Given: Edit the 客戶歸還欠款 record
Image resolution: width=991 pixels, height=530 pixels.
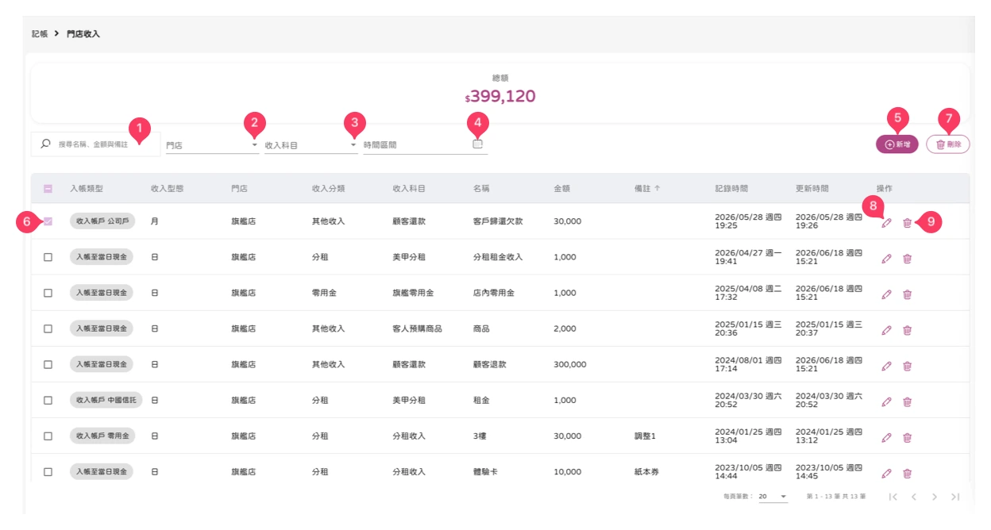Looking at the screenshot, I should (x=886, y=223).
